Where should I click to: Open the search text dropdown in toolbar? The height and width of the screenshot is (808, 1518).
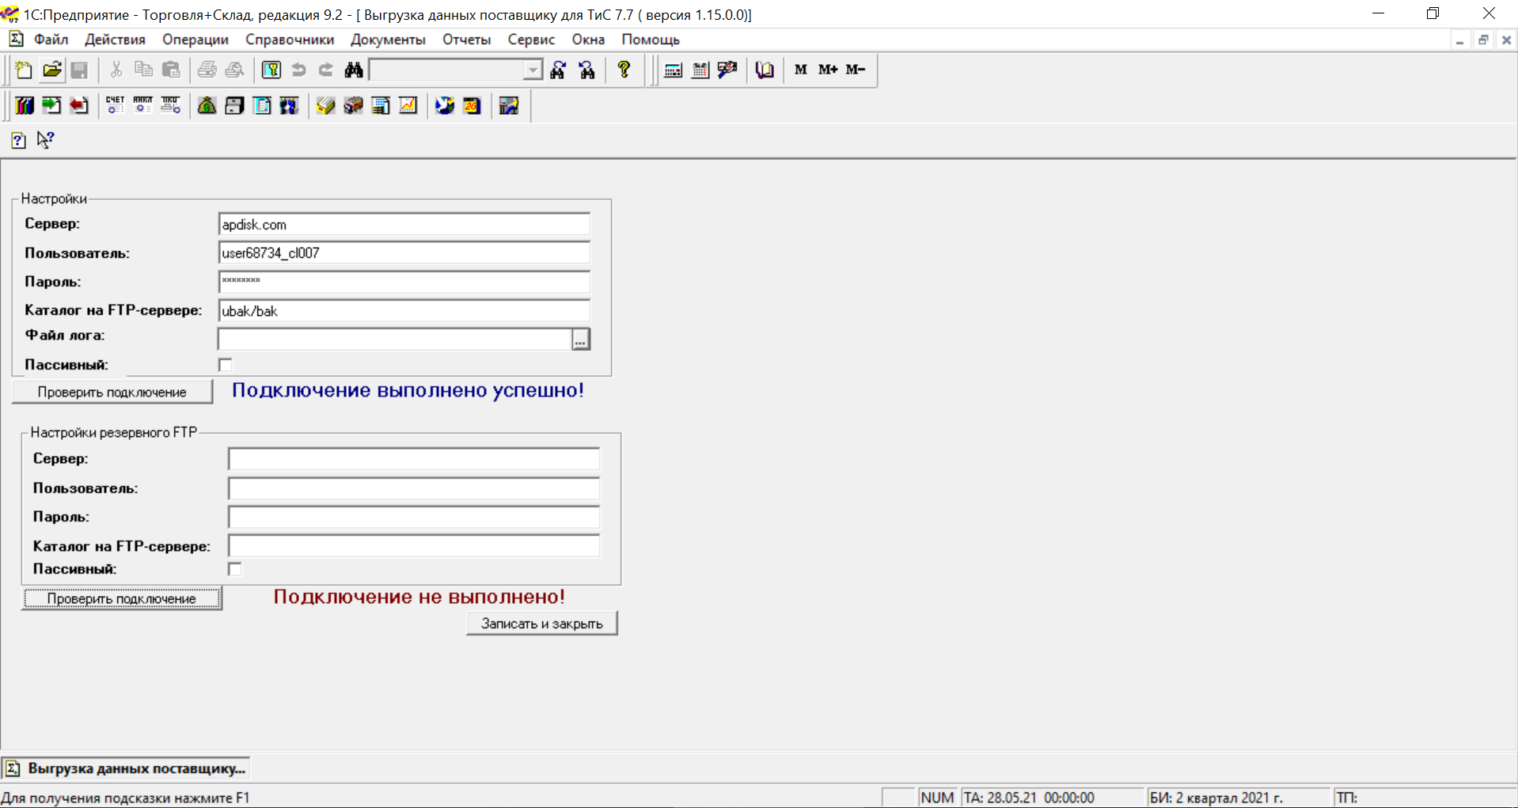(x=533, y=70)
